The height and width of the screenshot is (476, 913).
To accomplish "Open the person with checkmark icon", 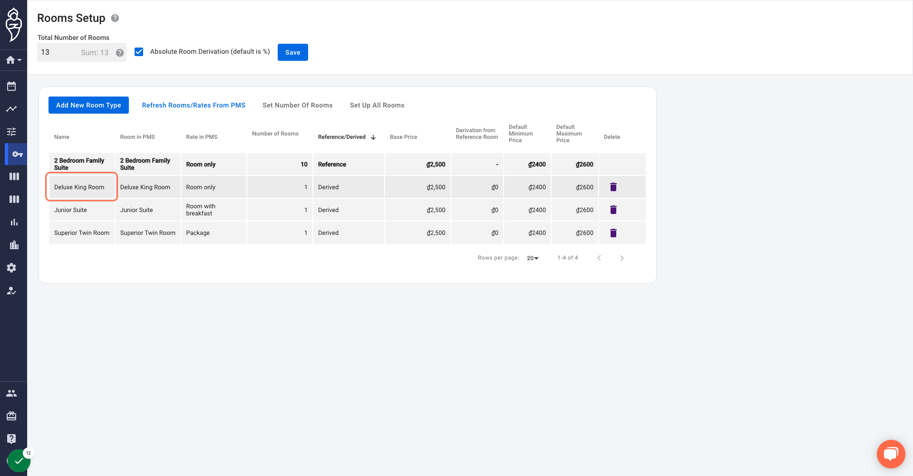I will [x=11, y=291].
